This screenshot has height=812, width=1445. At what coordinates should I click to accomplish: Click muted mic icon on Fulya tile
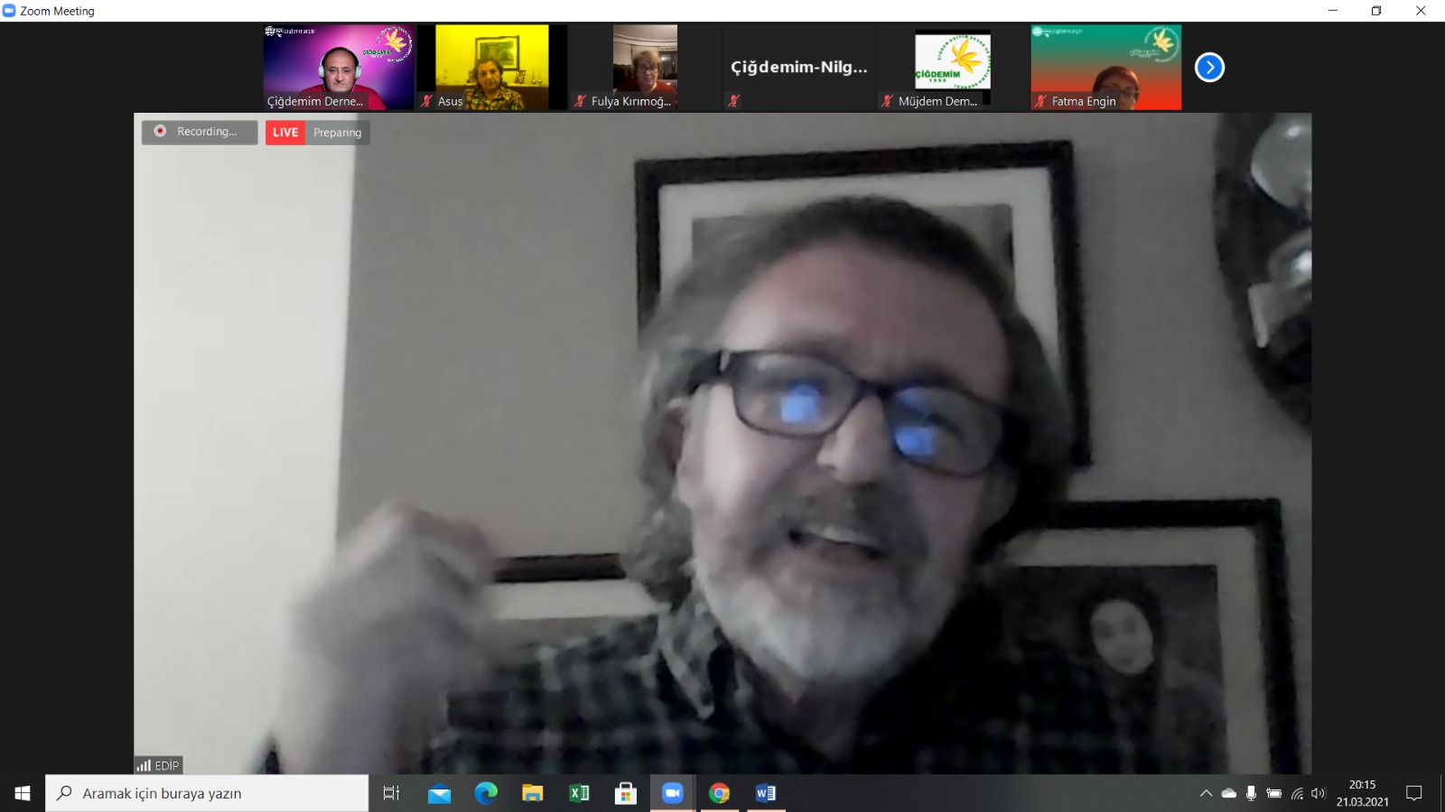pos(581,101)
